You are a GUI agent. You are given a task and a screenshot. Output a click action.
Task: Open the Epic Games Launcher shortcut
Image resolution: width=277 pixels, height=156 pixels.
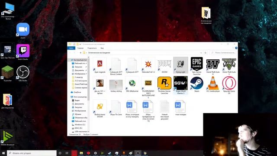coord(196,66)
